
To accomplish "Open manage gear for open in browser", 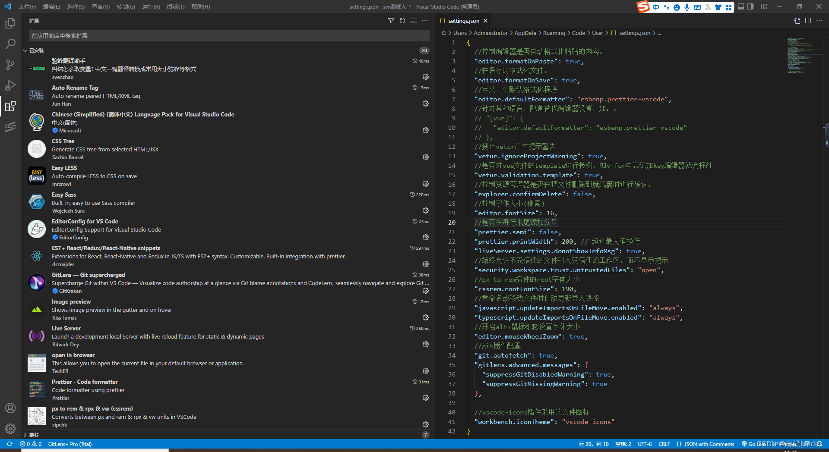I will click(x=426, y=371).
